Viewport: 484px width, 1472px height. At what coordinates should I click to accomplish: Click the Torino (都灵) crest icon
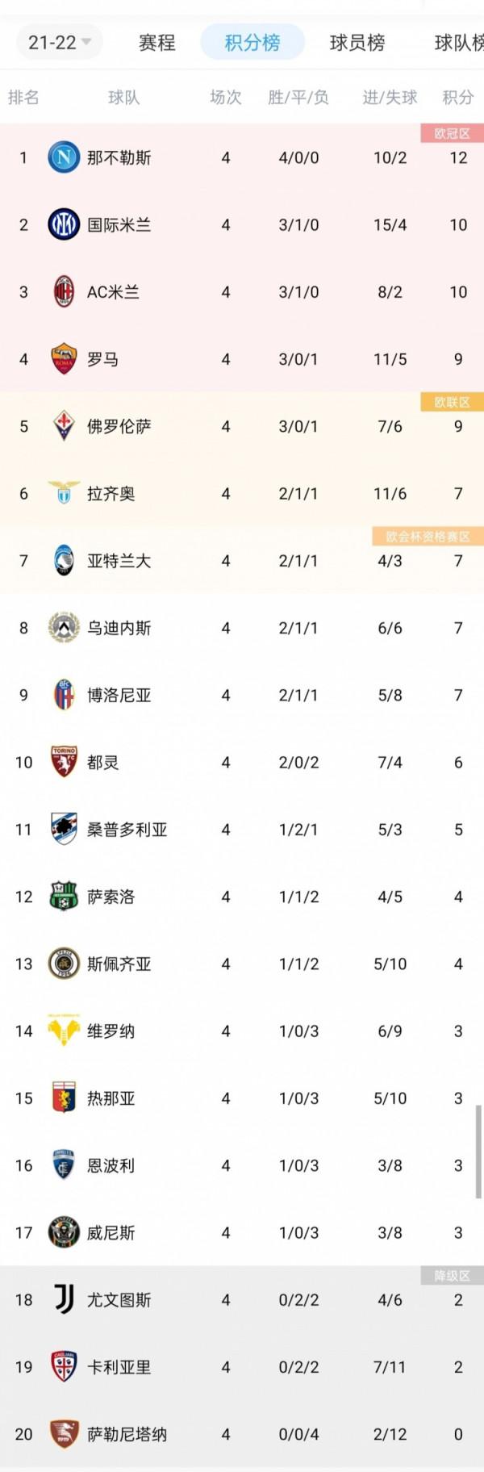62,762
